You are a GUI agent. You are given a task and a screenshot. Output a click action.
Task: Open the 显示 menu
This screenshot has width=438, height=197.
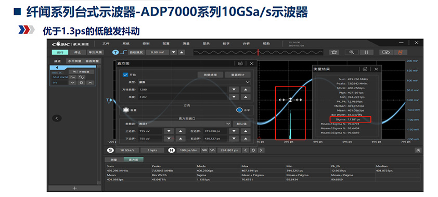coord(206,44)
